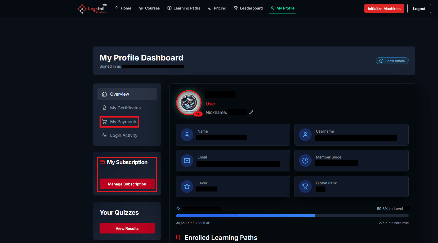The width and height of the screenshot is (438, 243).
Task: Click the ribbon icon beside My Certificates
Action: point(104,108)
